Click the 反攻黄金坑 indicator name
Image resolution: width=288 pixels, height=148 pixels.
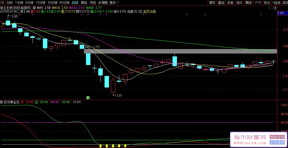click(12, 102)
